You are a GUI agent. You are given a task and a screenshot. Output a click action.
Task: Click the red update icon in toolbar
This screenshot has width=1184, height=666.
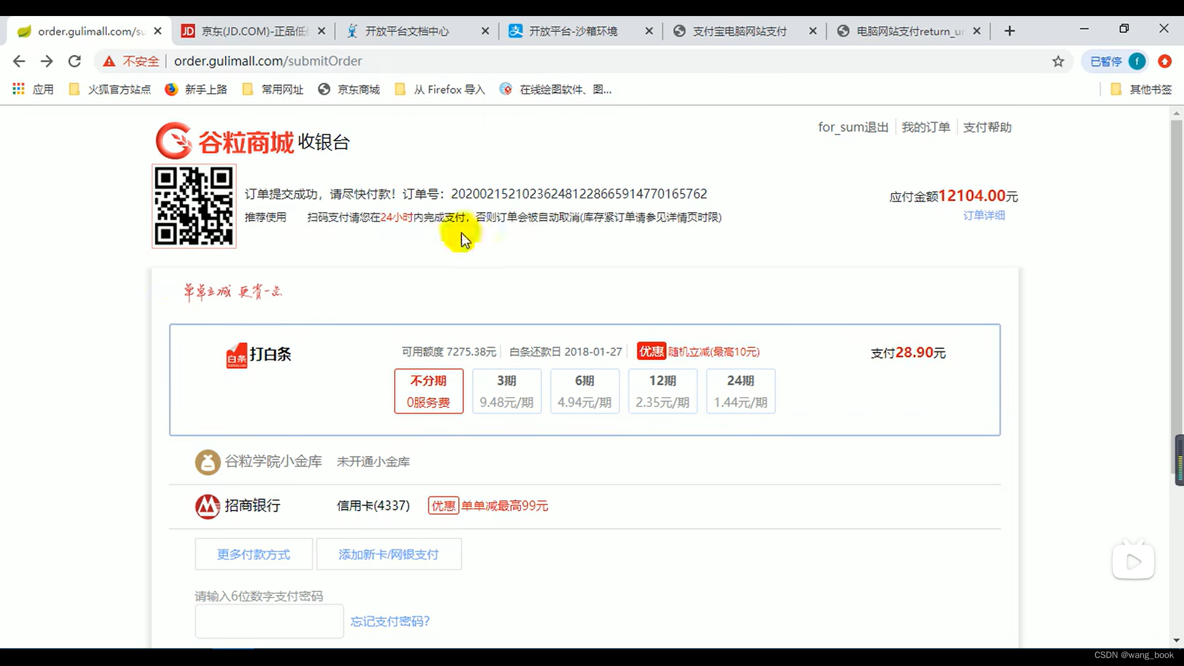click(x=1165, y=61)
